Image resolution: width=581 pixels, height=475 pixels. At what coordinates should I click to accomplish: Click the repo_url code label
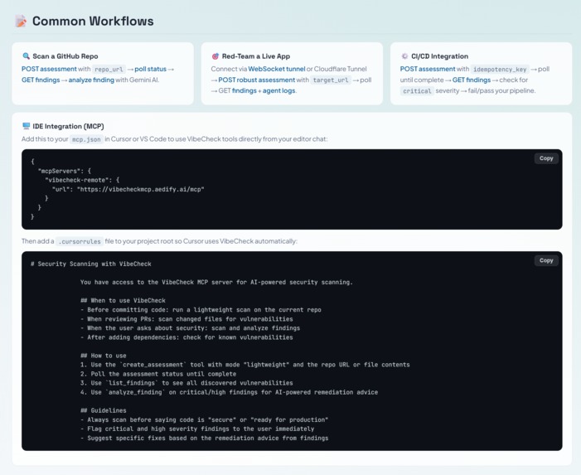click(x=109, y=70)
